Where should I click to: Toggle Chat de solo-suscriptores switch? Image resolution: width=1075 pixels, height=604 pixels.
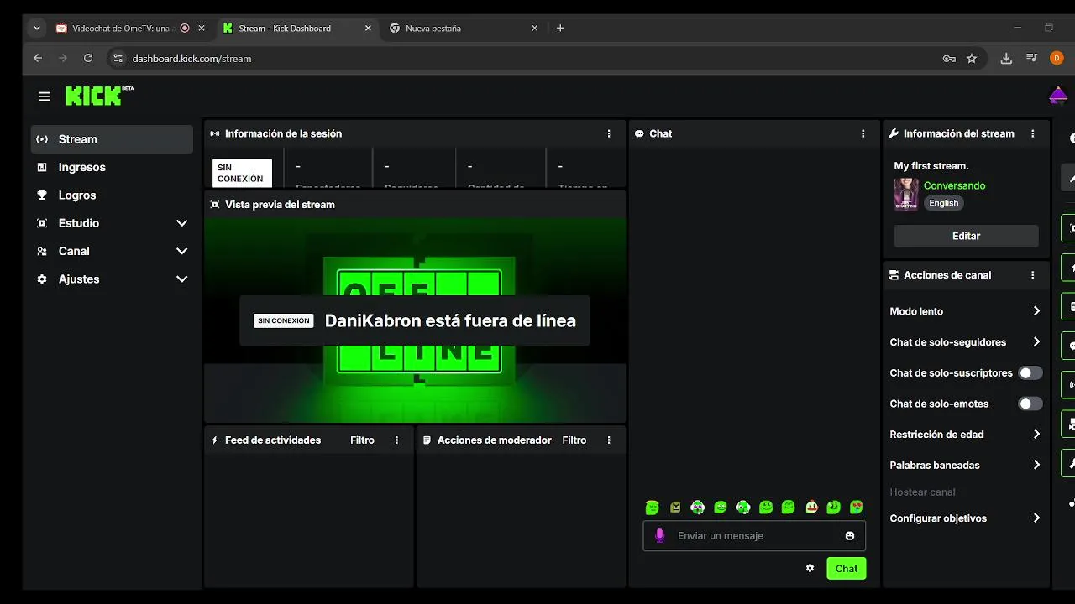pyautogui.click(x=1030, y=372)
